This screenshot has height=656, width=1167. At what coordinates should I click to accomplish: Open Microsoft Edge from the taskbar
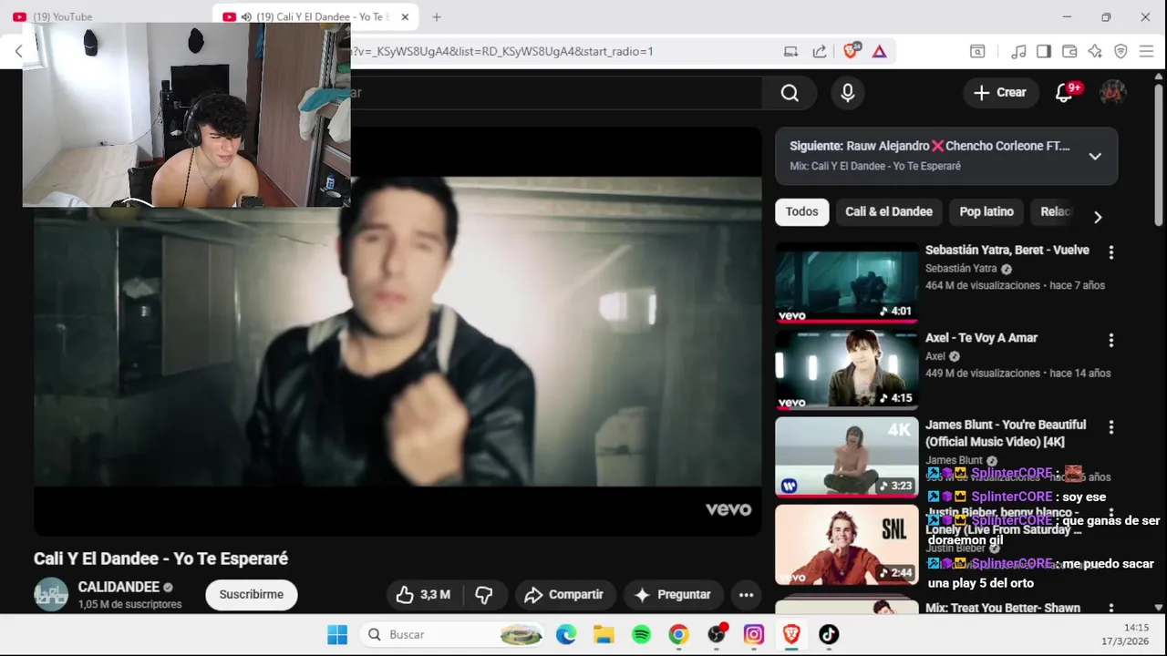(566, 634)
